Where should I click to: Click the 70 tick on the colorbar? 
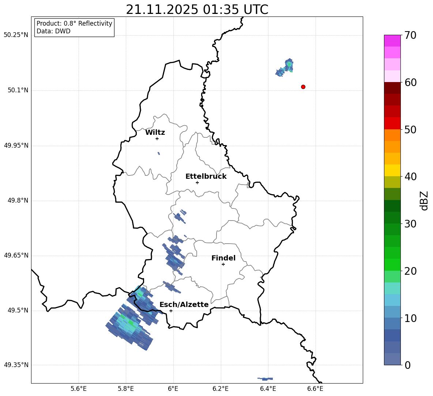pos(410,35)
